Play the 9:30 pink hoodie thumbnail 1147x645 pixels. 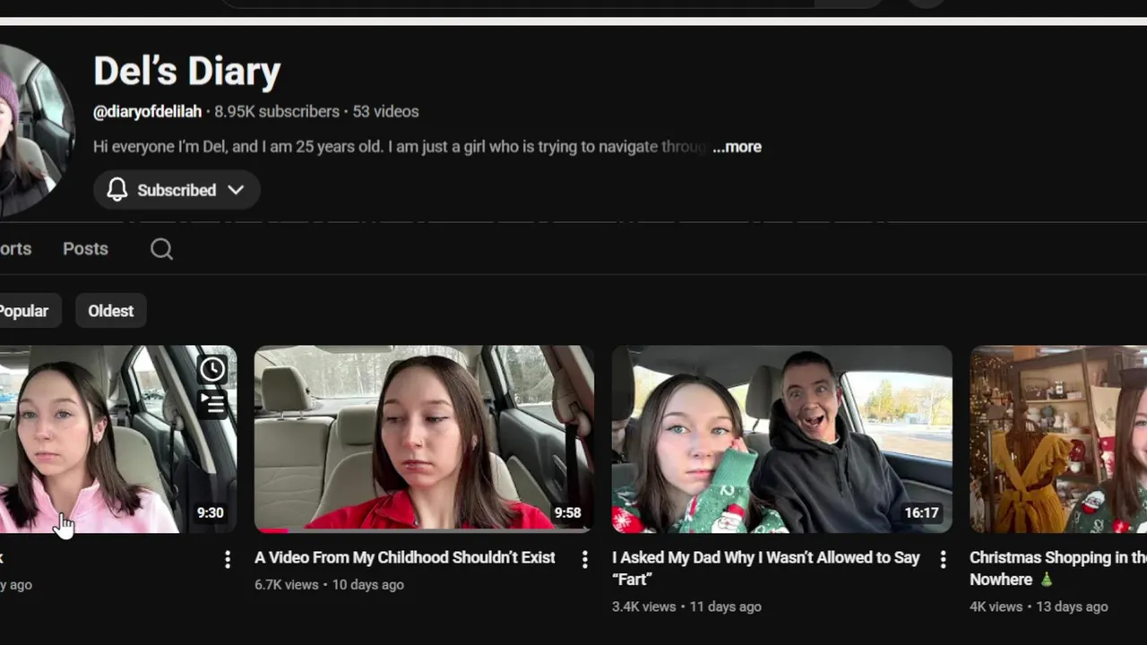pyautogui.click(x=118, y=439)
